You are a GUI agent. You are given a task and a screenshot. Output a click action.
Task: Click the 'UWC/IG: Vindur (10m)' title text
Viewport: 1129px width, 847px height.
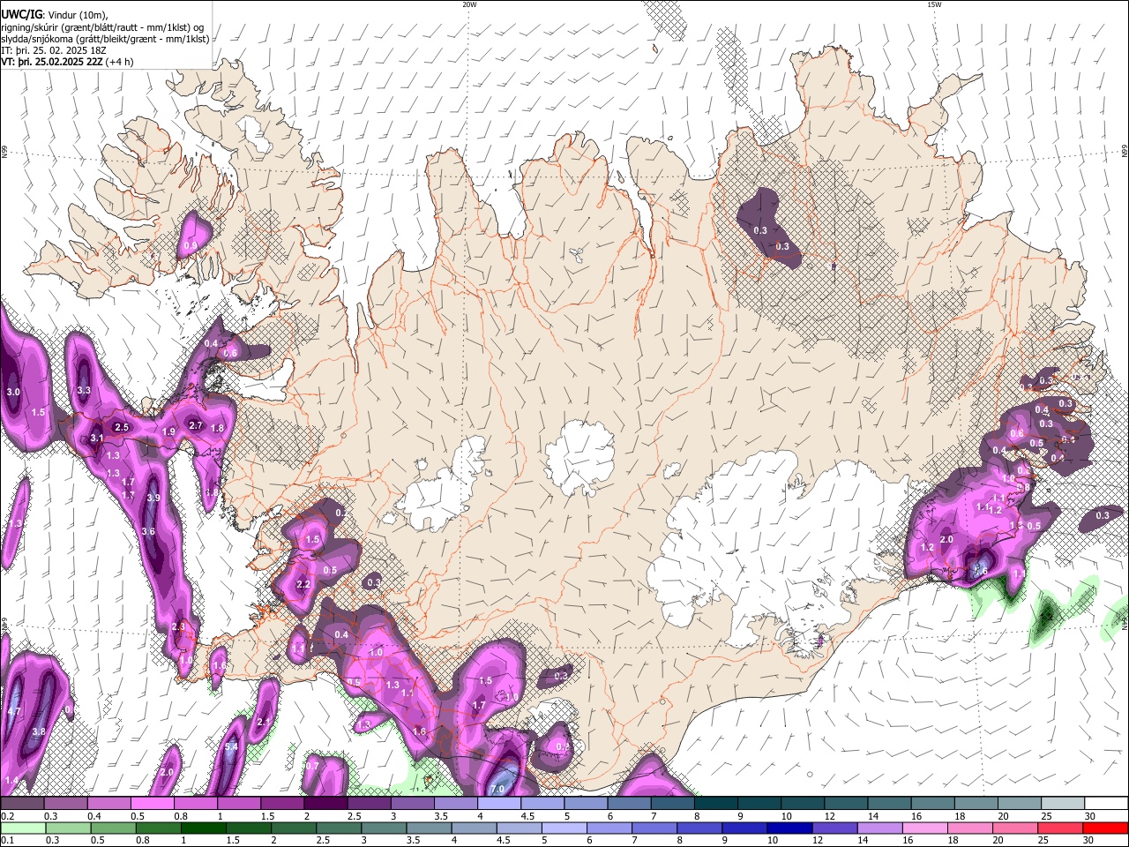point(56,14)
